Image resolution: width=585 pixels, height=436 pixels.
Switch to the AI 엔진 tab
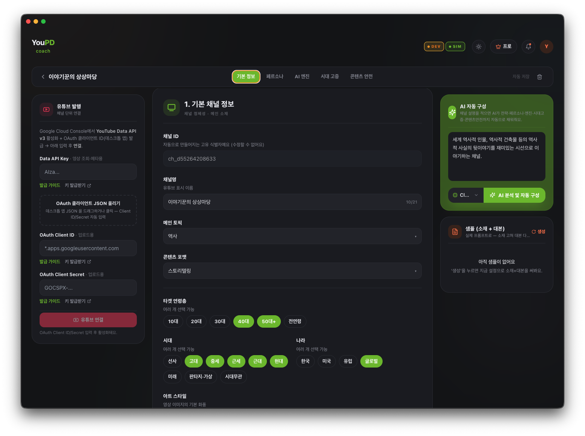[x=302, y=77]
